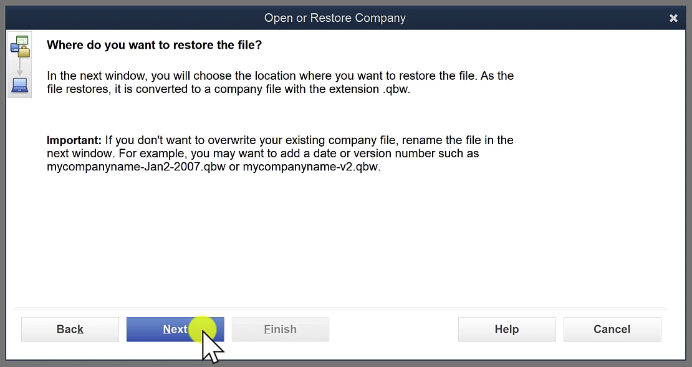Click the backup file icon with padlock
The image size is (692, 367).
coord(20,46)
